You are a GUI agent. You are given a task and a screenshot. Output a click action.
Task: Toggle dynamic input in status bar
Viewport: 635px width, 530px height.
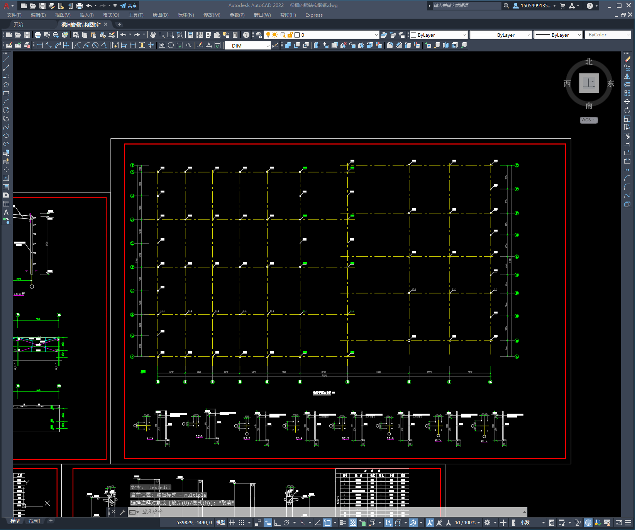268,523
